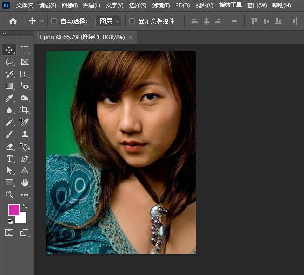Select the Rectangular Marquee tool
Image resolution: width=304 pixels, height=275 pixels.
[25, 50]
